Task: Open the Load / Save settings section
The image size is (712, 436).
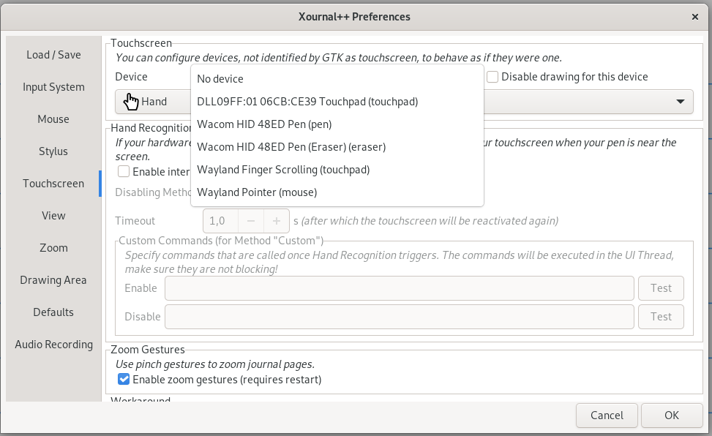Action: coord(53,54)
